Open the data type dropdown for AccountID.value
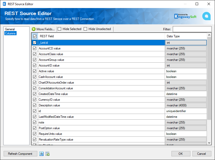 point(186,66)
